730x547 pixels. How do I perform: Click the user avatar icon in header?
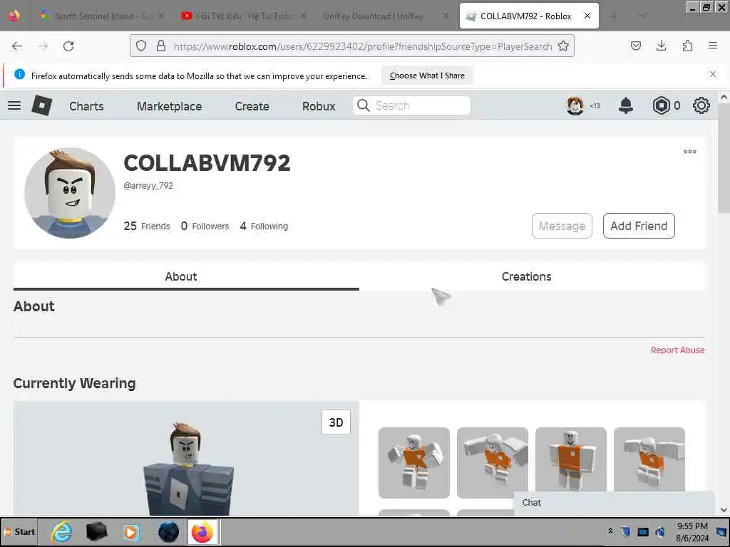tap(575, 105)
